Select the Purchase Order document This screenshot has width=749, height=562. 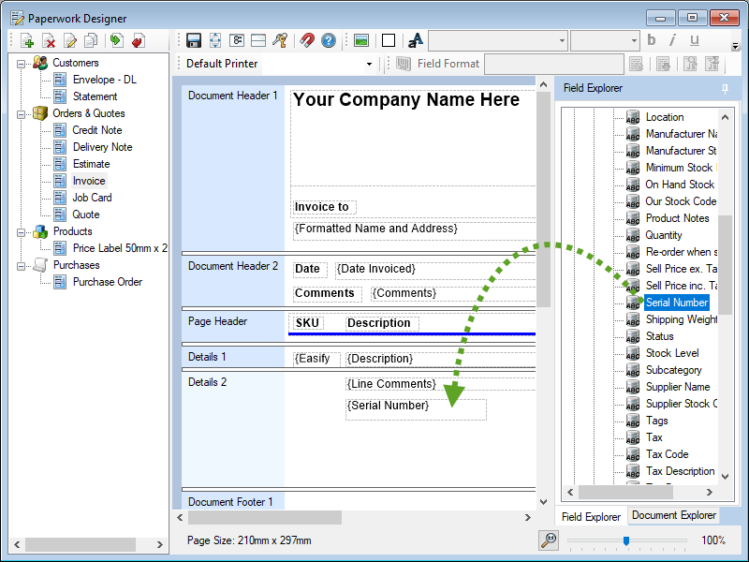tap(107, 282)
